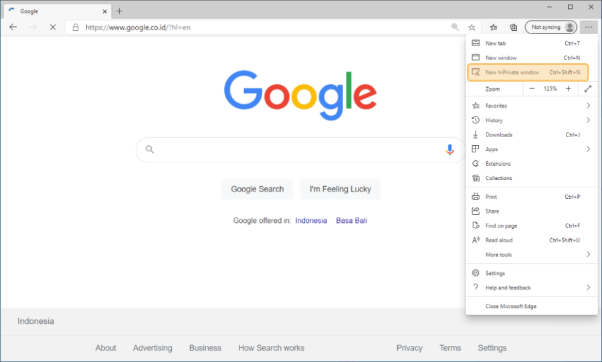Screen dimensions: 602x362
Task: Click I'm Feeling Lucky button
Action: (340, 189)
